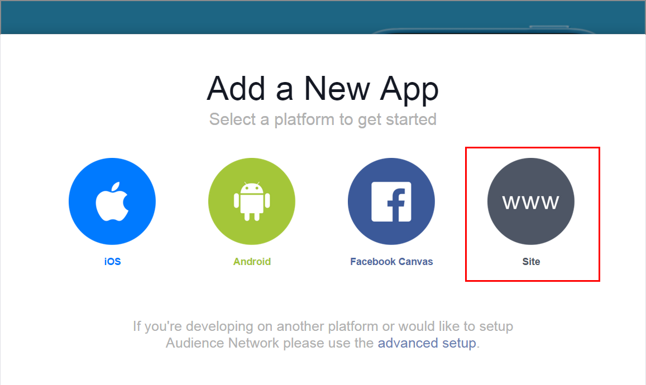Screen dimensions: 646x385
Task: Click the faint device outline in banner
Action: [x=484, y=30]
